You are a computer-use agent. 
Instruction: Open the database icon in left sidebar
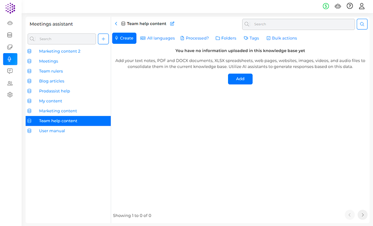coord(10,35)
